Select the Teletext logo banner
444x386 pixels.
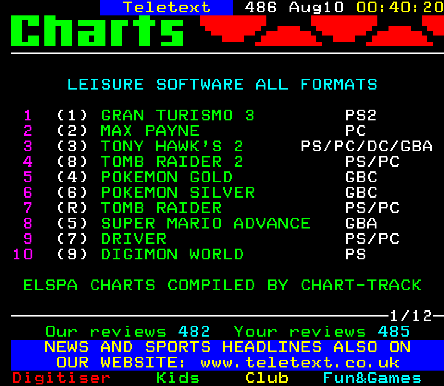click(x=166, y=7)
